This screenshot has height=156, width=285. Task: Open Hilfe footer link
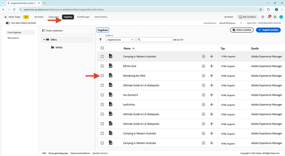click(44, 153)
